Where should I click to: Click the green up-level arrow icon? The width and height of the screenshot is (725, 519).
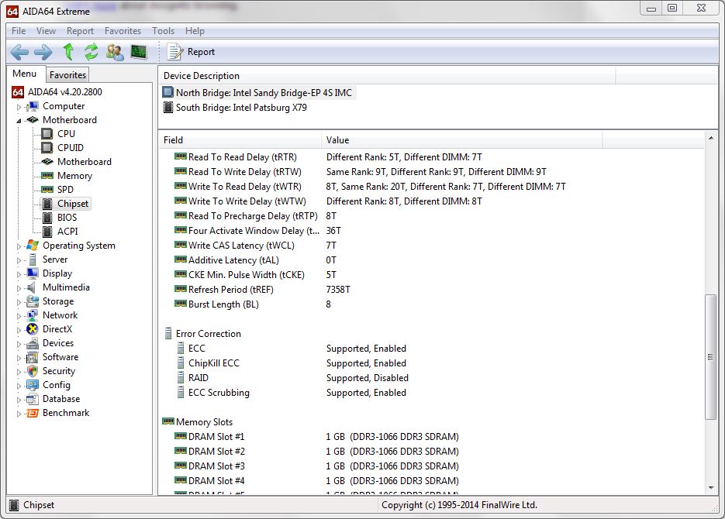[68, 52]
